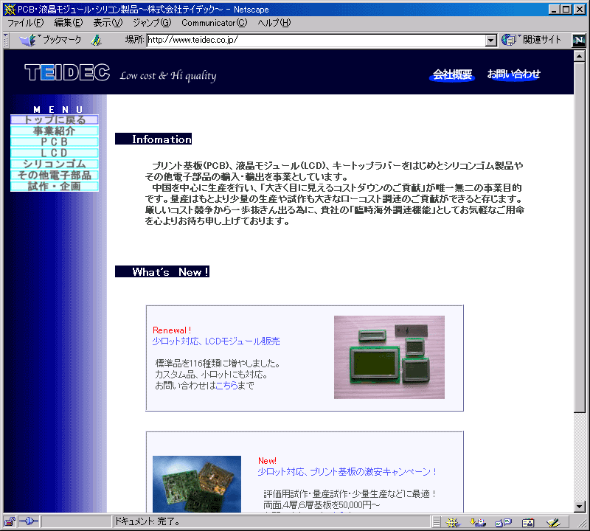
Task: Open the ブックマーク bookmarks menu
Action: (x=50, y=40)
